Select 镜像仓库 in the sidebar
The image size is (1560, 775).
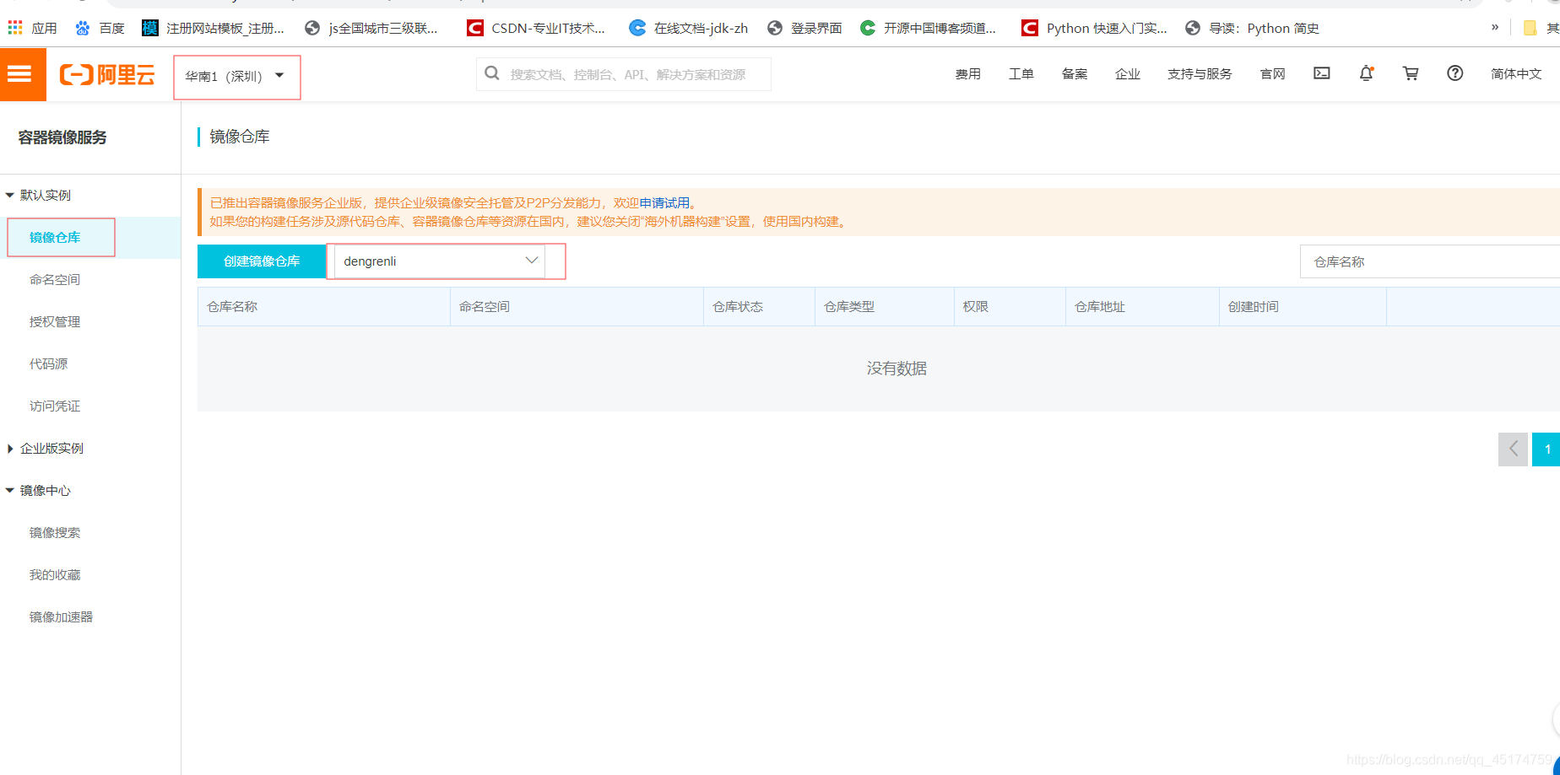55,237
